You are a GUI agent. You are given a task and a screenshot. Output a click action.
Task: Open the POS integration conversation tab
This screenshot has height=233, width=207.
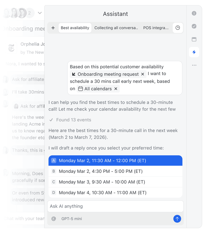[x=156, y=27]
